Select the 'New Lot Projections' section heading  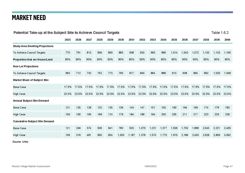[26, 66]
